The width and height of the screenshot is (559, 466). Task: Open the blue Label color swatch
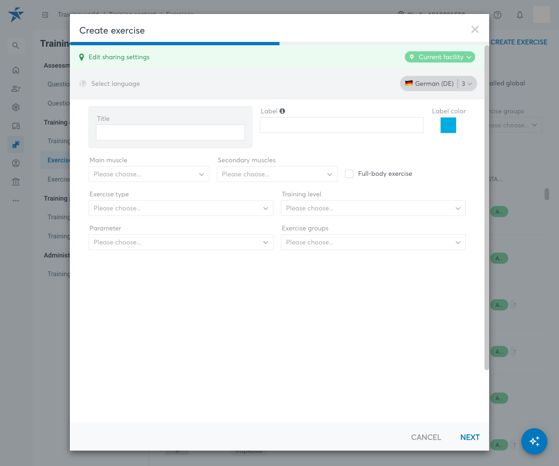click(x=448, y=125)
